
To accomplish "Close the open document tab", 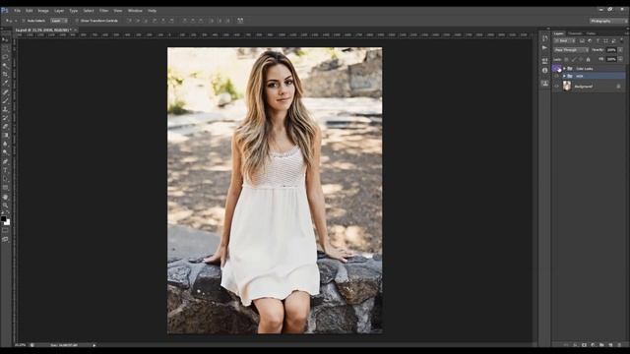I will pyautogui.click(x=76, y=29).
